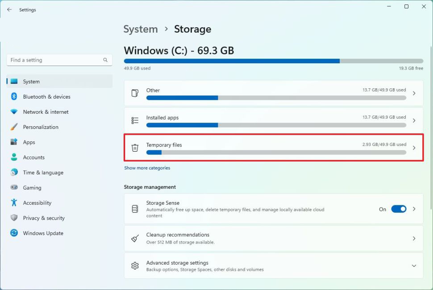Turn off the Storage Sense toggle
Viewport: 433px width, 290px height.
click(399, 209)
